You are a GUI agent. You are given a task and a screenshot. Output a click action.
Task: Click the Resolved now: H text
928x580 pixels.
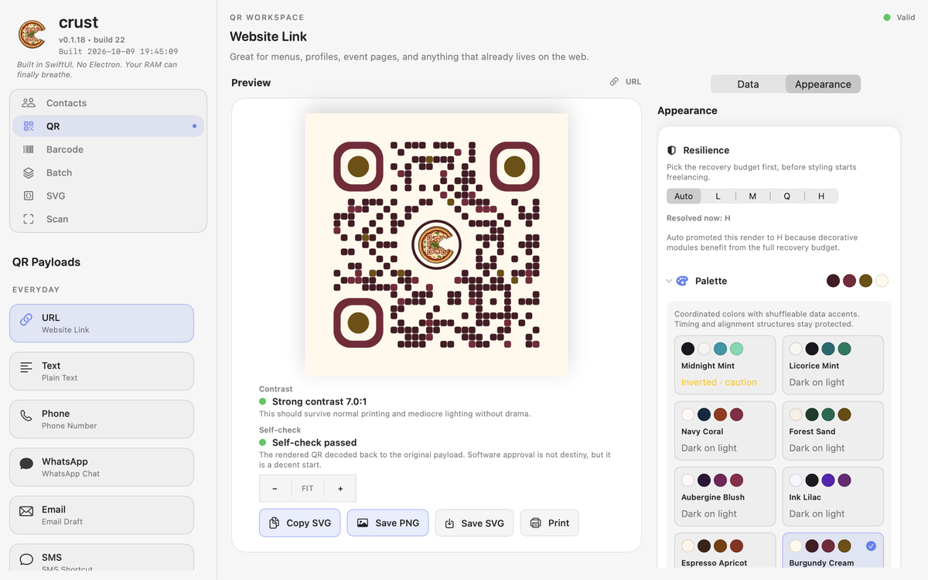[698, 218]
